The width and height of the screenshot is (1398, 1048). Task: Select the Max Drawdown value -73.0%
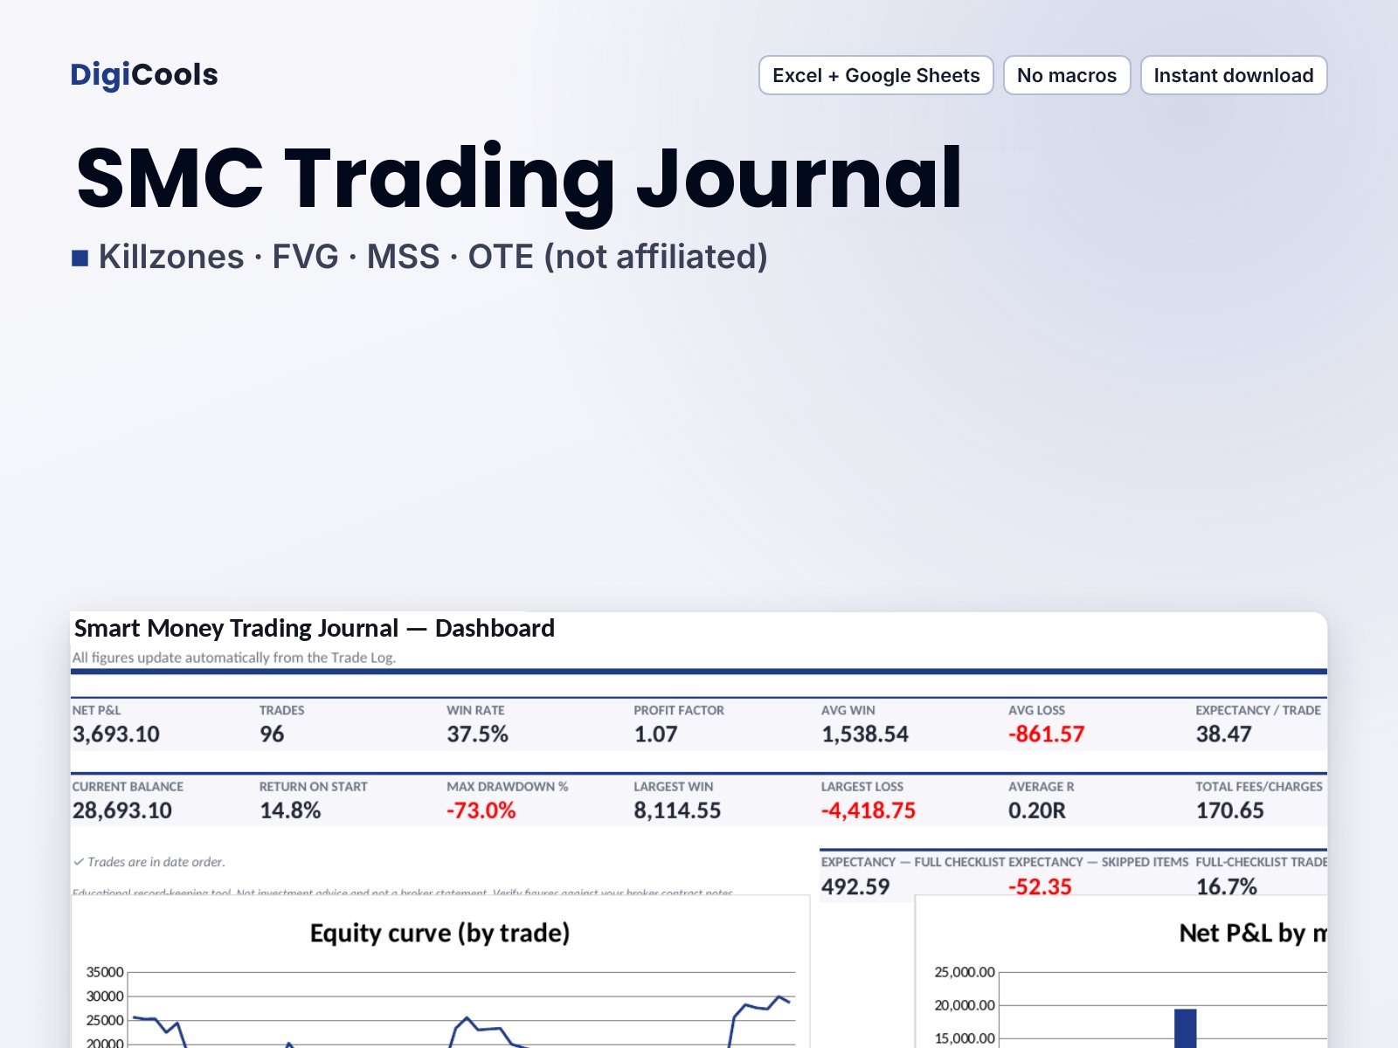(481, 810)
